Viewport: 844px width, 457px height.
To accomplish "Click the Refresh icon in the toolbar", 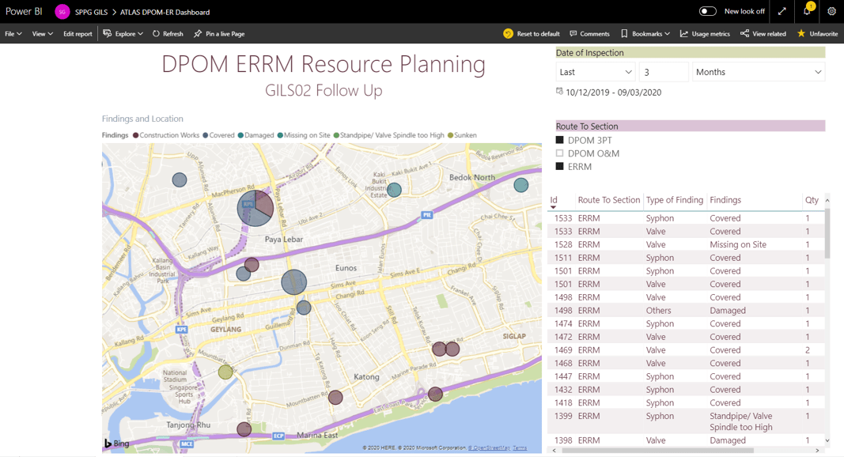I will coord(156,33).
